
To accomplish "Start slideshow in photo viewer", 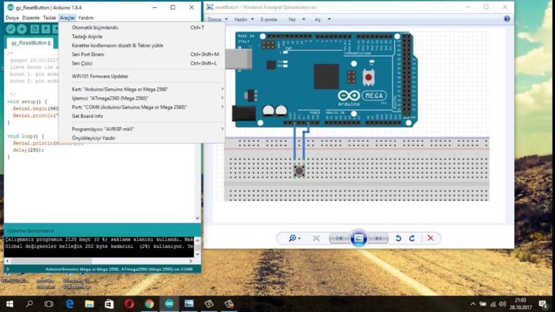I will pyautogui.click(x=358, y=239).
